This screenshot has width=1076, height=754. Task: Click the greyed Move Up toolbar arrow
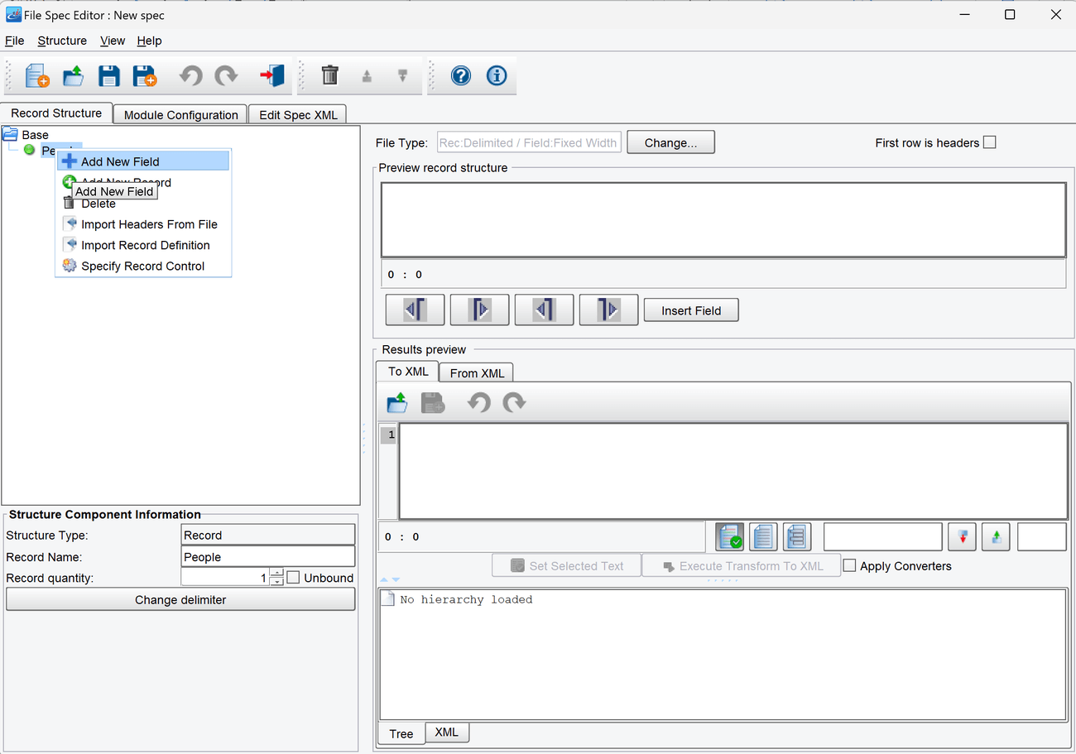pos(367,76)
